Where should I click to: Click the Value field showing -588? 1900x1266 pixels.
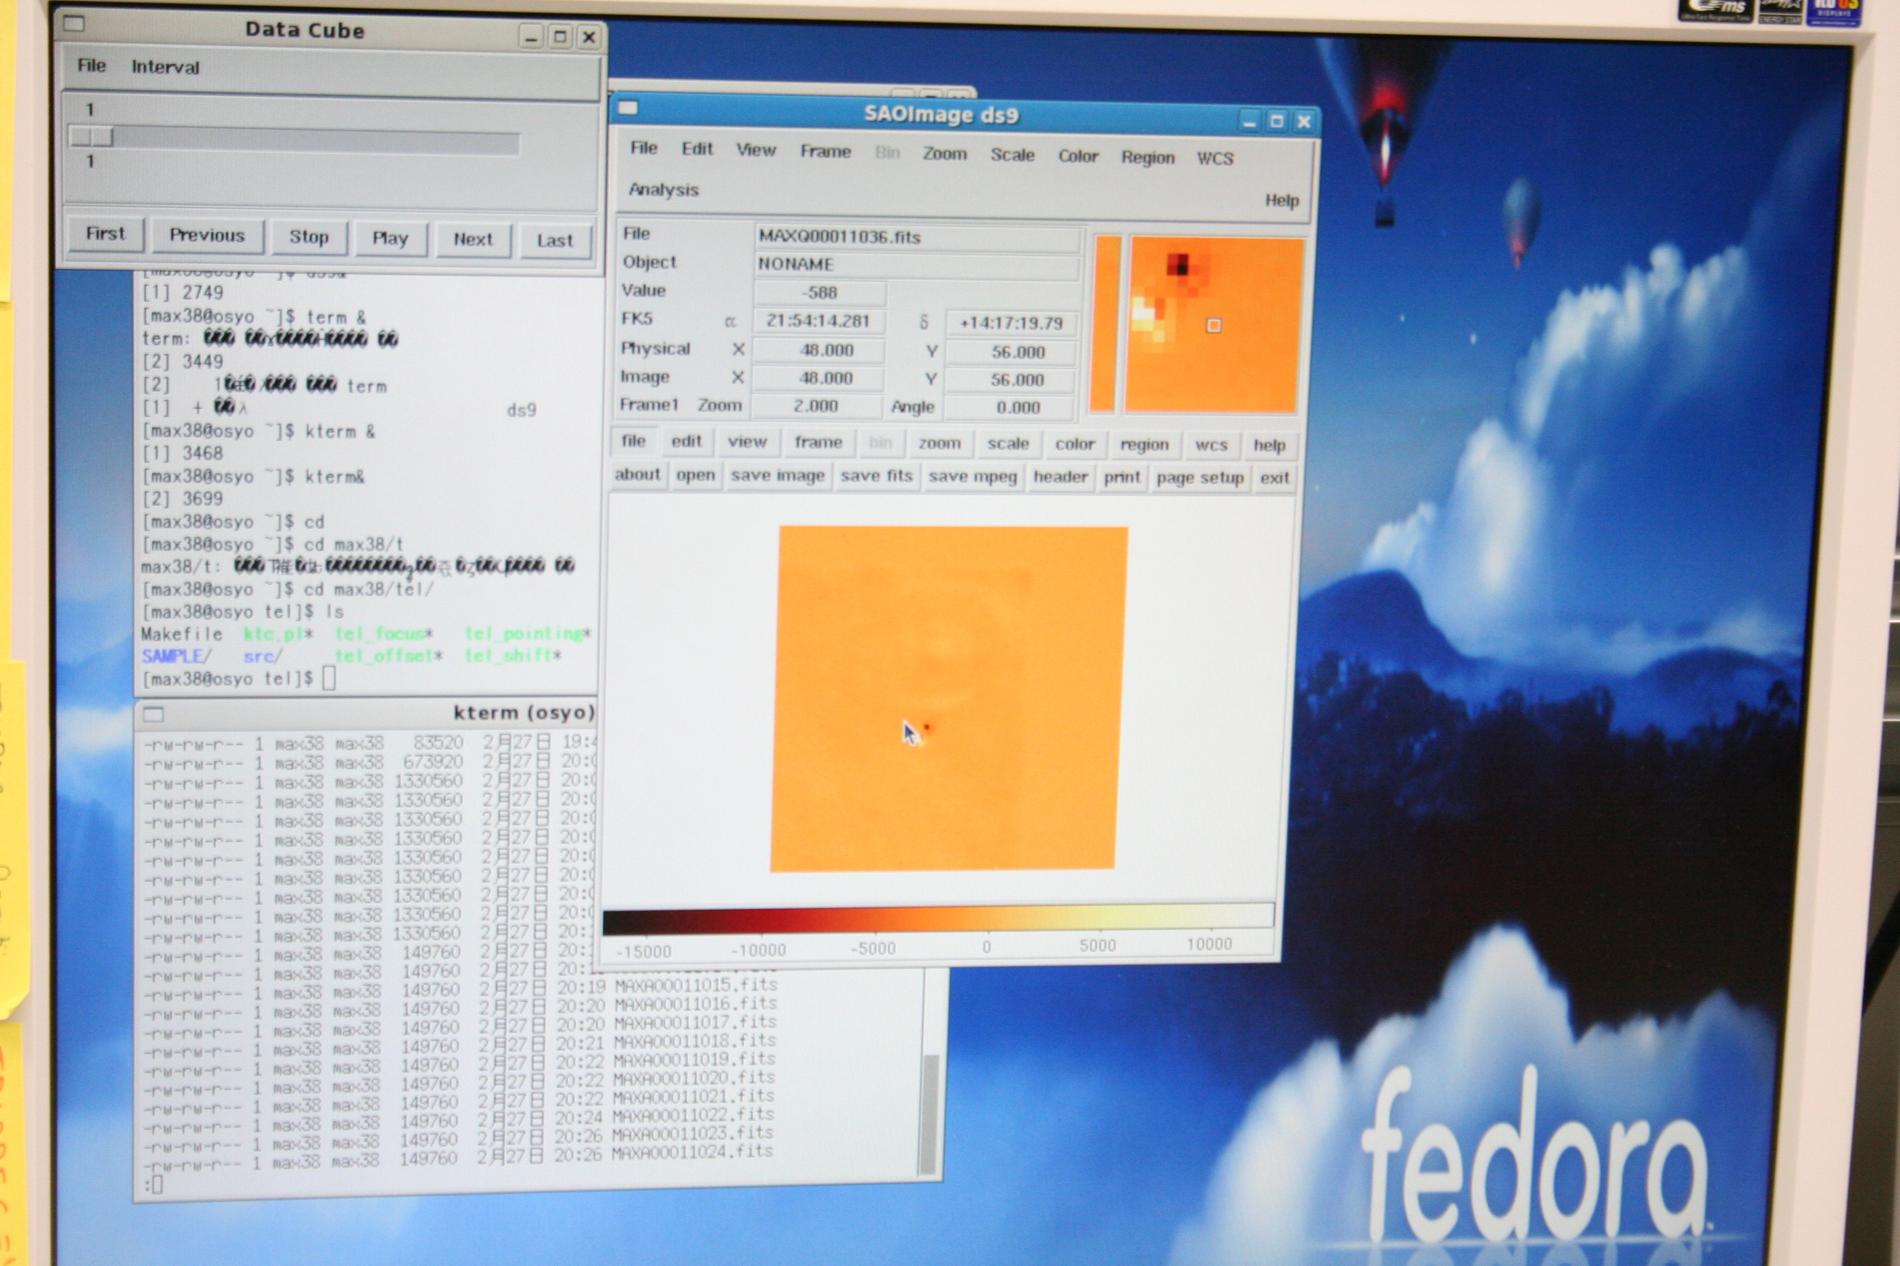coord(821,292)
